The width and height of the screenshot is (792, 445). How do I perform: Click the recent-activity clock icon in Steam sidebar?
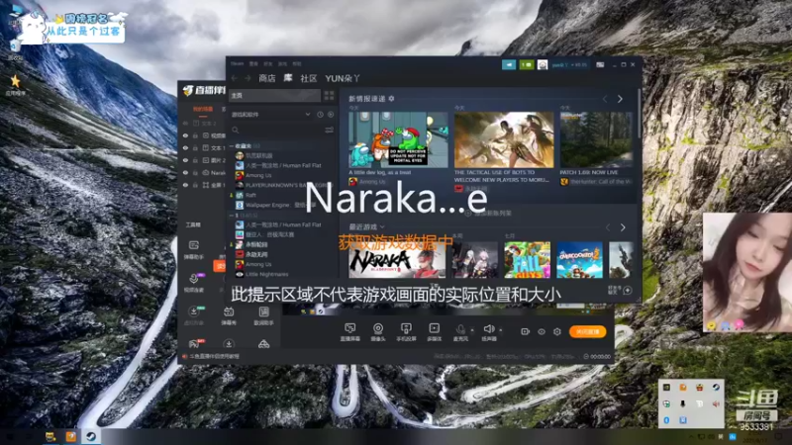coord(320,115)
